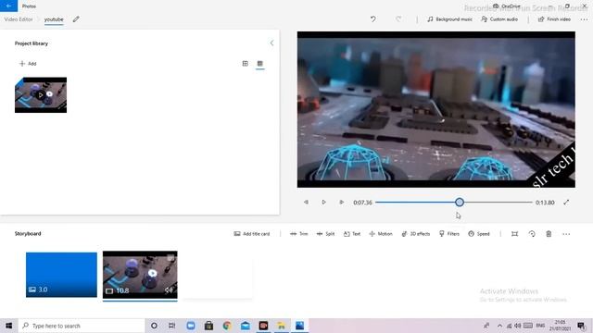This screenshot has height=333, width=593.
Task: Open Task View
Action: (x=171, y=326)
